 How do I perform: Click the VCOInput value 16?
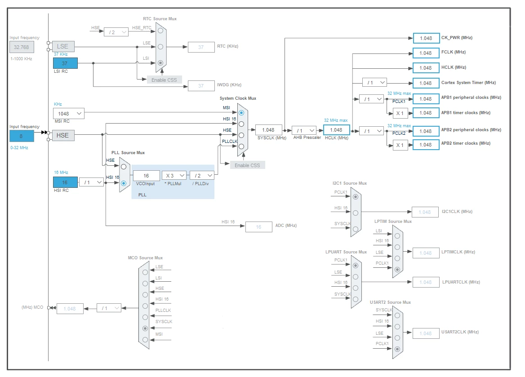[x=147, y=176]
